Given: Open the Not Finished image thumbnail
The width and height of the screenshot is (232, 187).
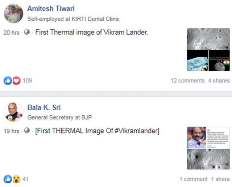Looking at the screenshot, I should (x=198, y=60).
